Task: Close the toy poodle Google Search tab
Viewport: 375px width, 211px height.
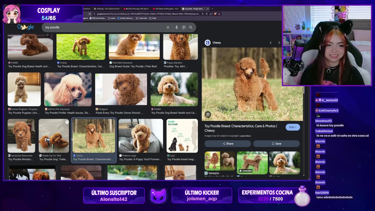Action: [208, 9]
